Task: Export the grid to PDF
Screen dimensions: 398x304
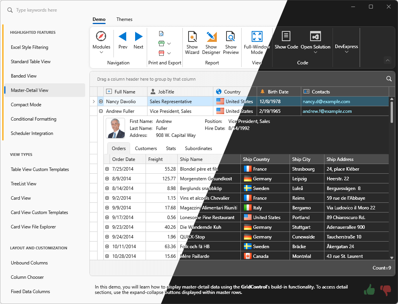Action: [x=161, y=53]
